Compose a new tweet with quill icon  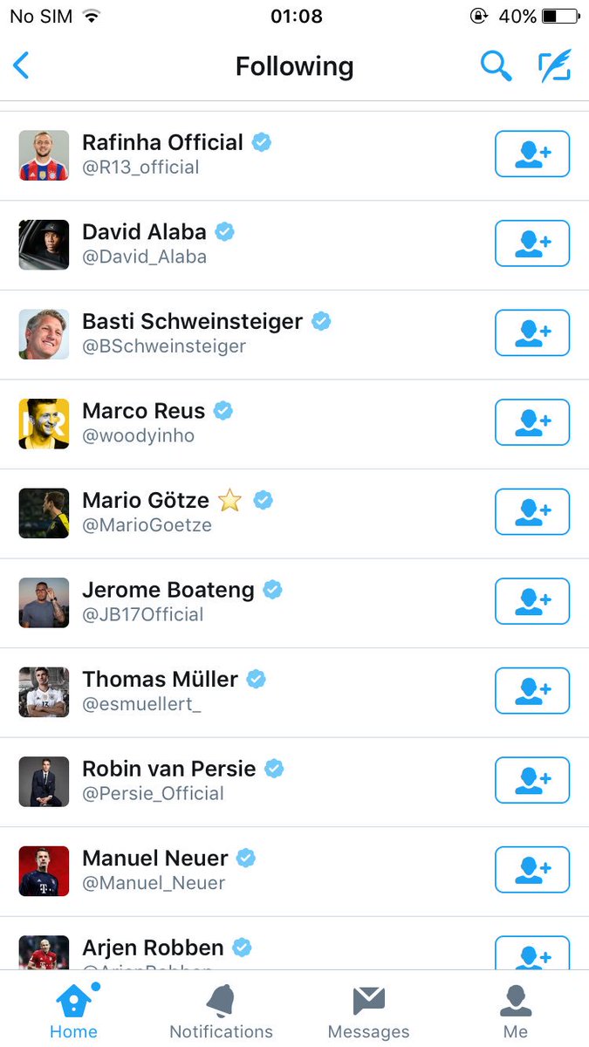[555, 66]
